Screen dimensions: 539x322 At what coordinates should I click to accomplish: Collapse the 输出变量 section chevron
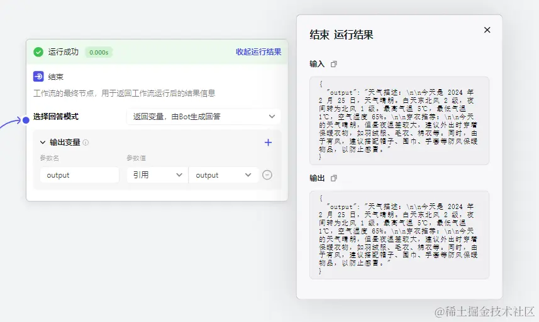[43, 142]
